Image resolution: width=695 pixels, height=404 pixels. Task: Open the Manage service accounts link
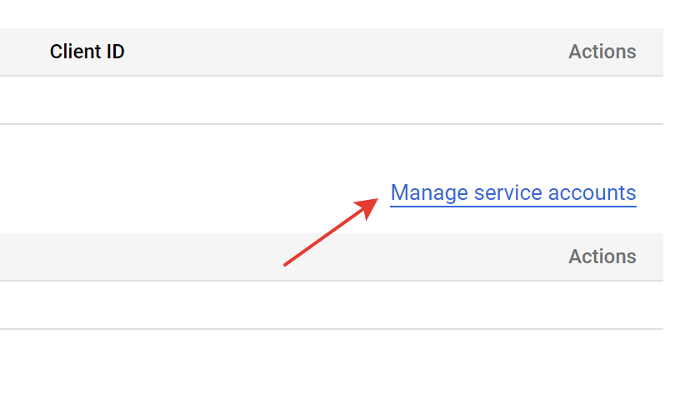click(513, 193)
